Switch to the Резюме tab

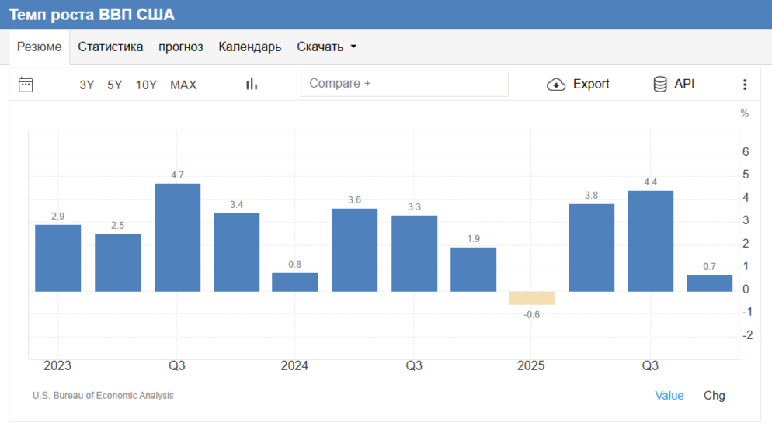coord(40,47)
